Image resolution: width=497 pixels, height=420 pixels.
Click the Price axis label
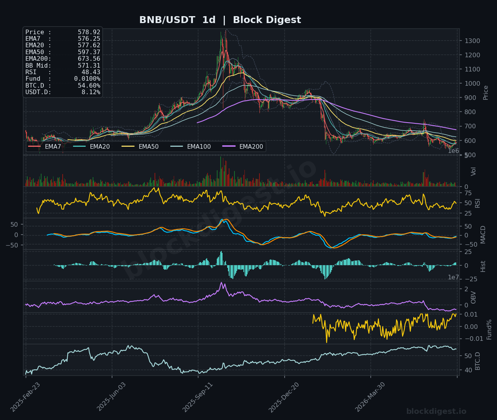coord(485,93)
